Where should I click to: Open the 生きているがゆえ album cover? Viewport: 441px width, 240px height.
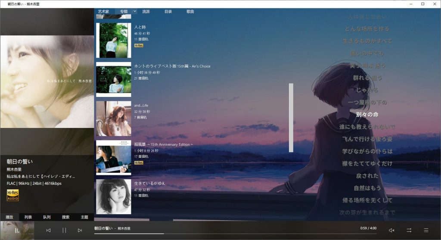pyautogui.click(x=114, y=196)
